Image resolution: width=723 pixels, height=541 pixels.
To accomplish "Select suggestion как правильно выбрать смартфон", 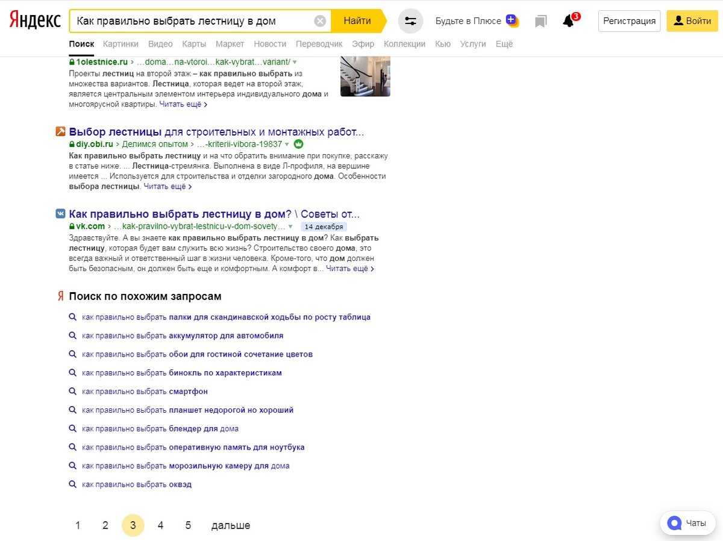I will coord(145,392).
